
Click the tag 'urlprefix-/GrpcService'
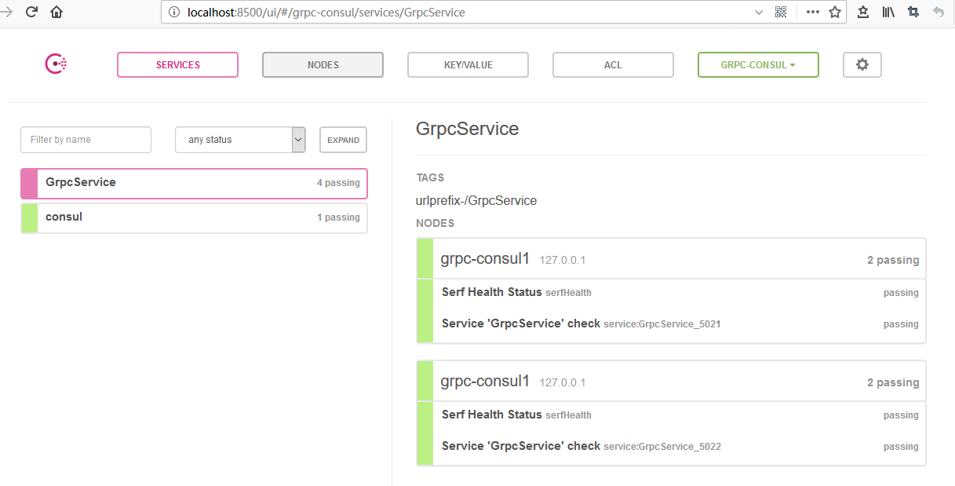click(476, 201)
